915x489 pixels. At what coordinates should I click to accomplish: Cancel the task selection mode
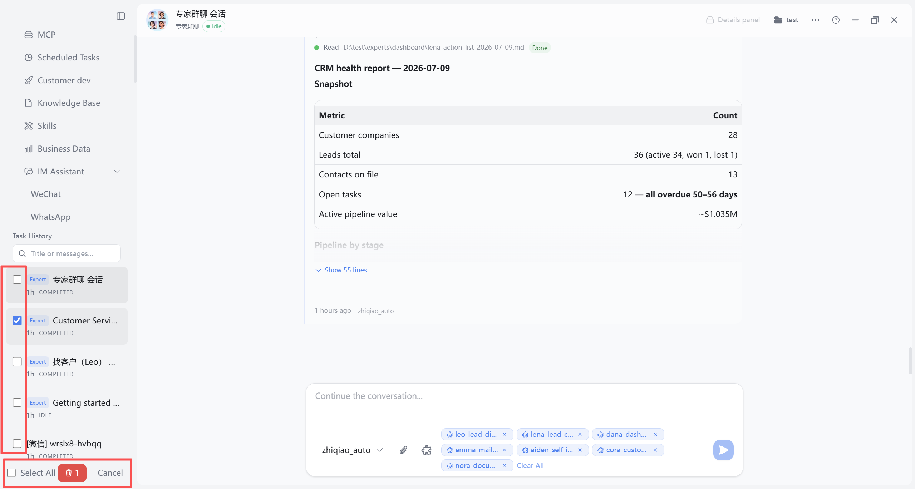(110, 473)
